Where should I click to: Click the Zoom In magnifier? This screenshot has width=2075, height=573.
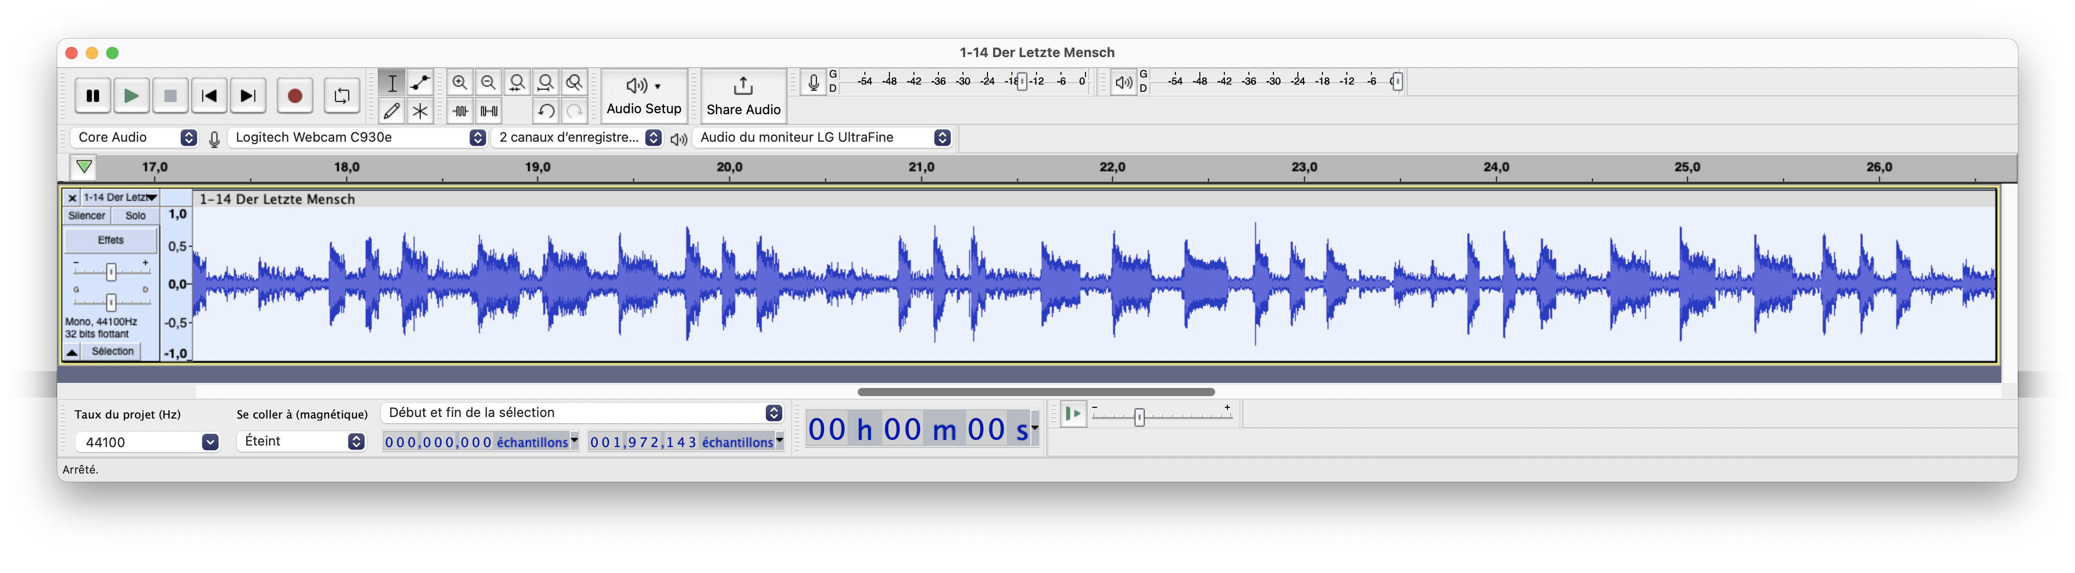pos(460,83)
